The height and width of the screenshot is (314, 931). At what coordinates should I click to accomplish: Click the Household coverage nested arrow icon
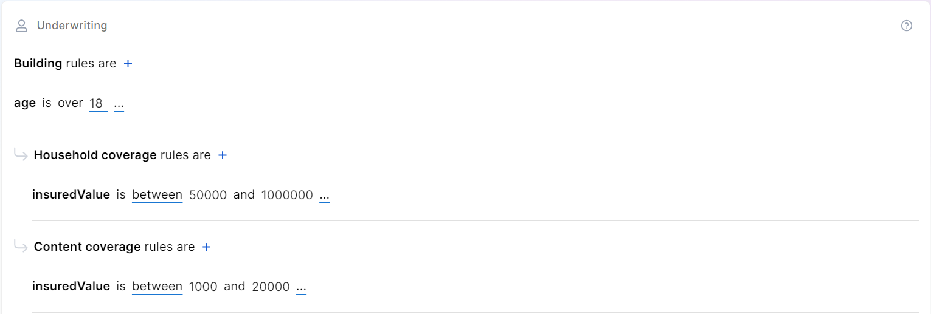click(21, 155)
